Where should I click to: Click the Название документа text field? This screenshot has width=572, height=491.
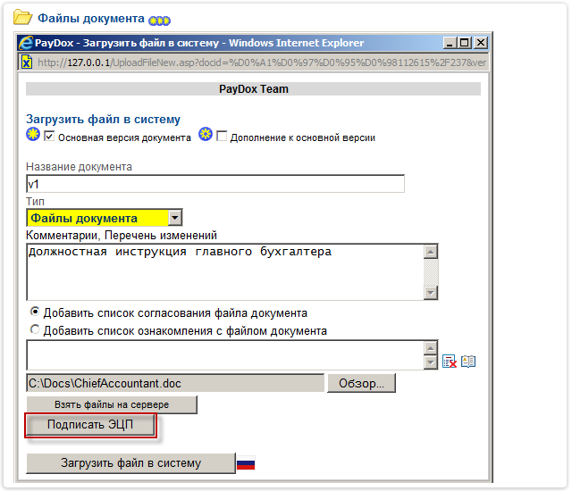point(214,184)
